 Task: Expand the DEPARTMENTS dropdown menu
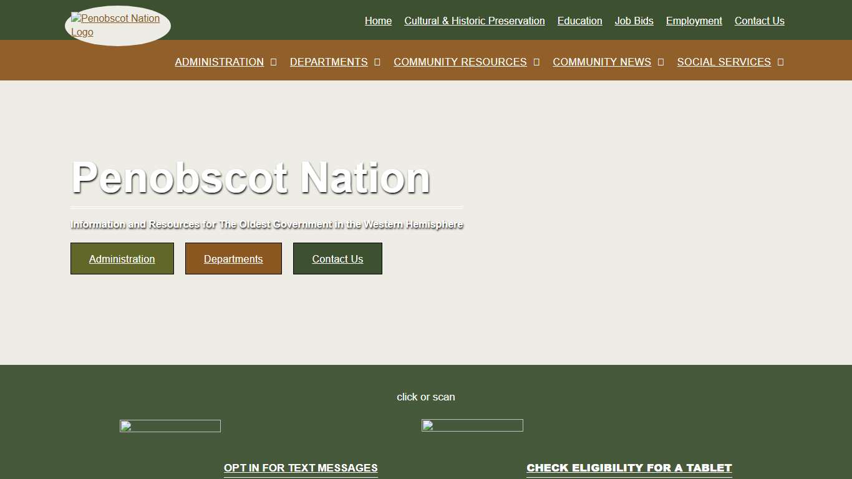329,62
